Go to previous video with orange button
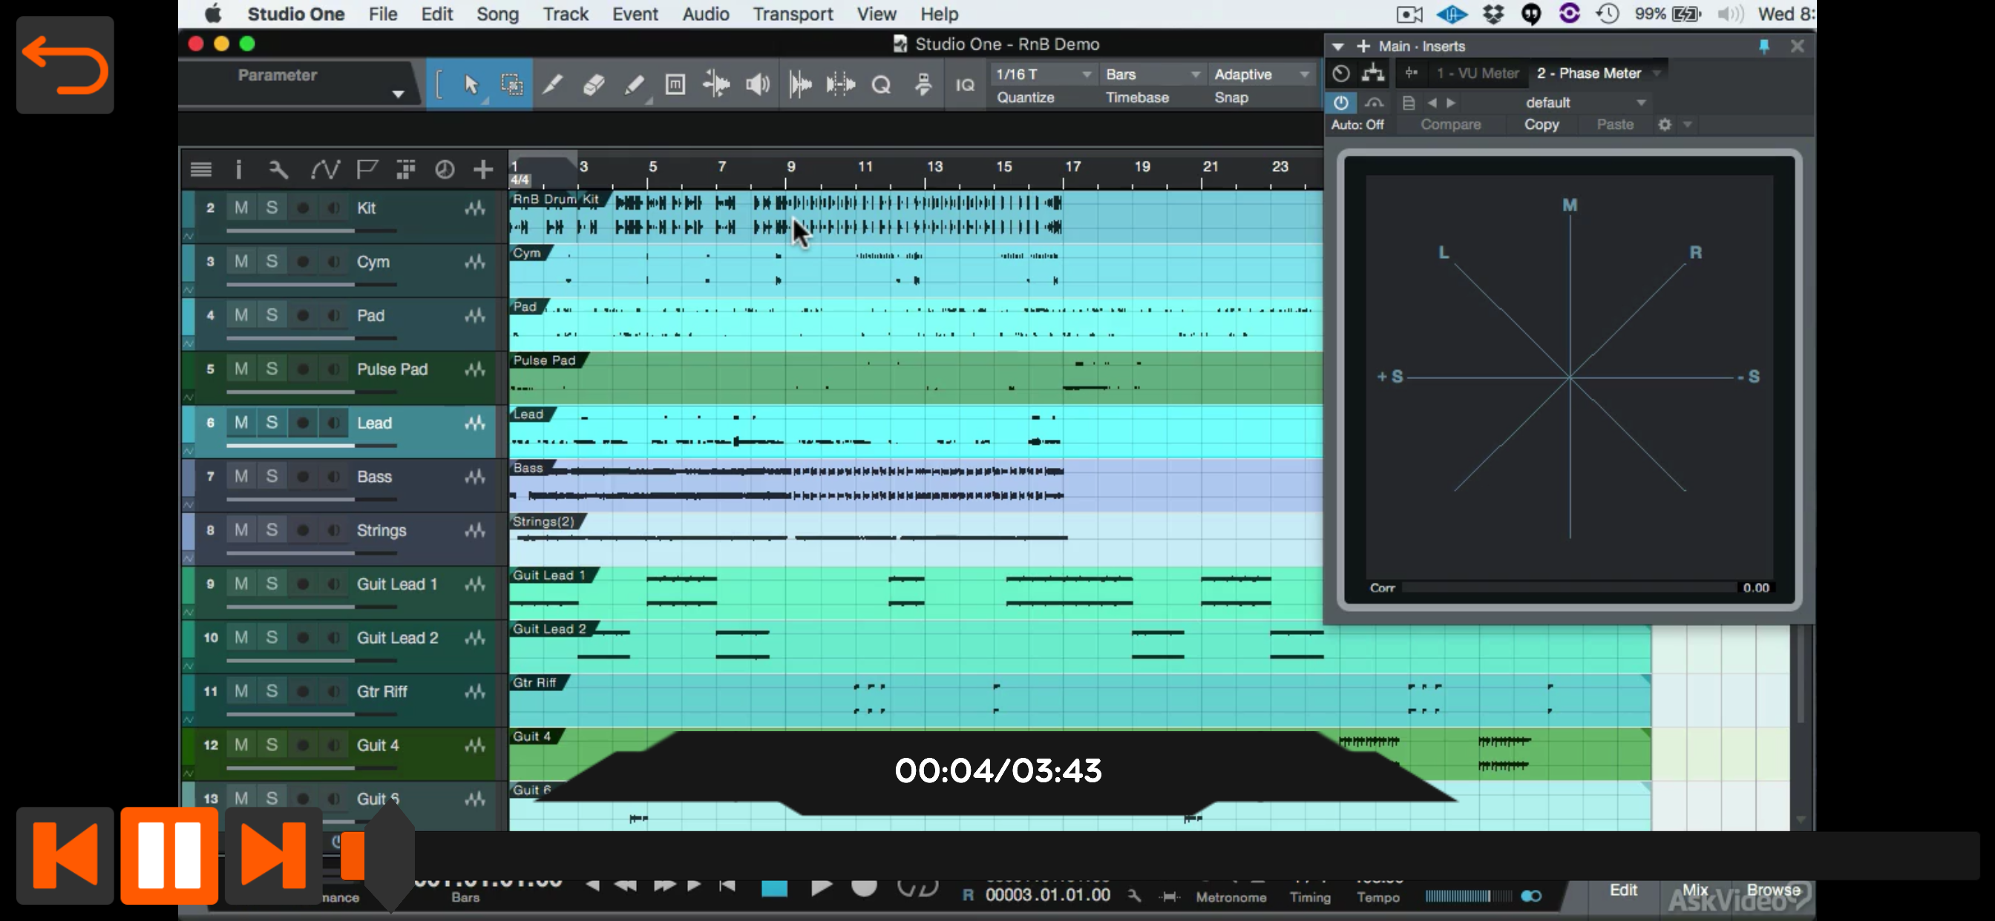This screenshot has height=921, width=1995. (65, 855)
